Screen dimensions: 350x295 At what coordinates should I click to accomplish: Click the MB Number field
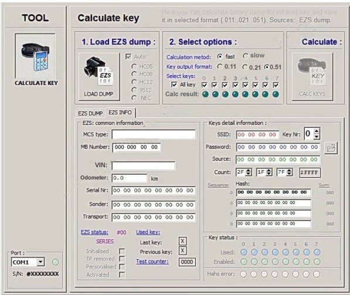[137, 147]
